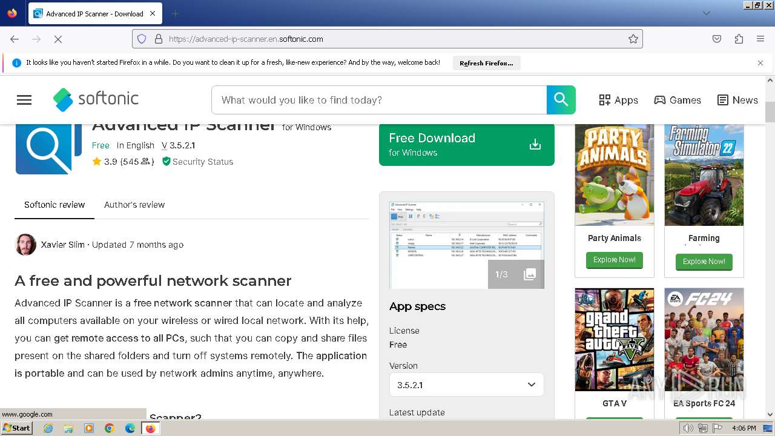Open File Explorer from taskbar
The image size is (775, 436).
[x=68, y=428]
